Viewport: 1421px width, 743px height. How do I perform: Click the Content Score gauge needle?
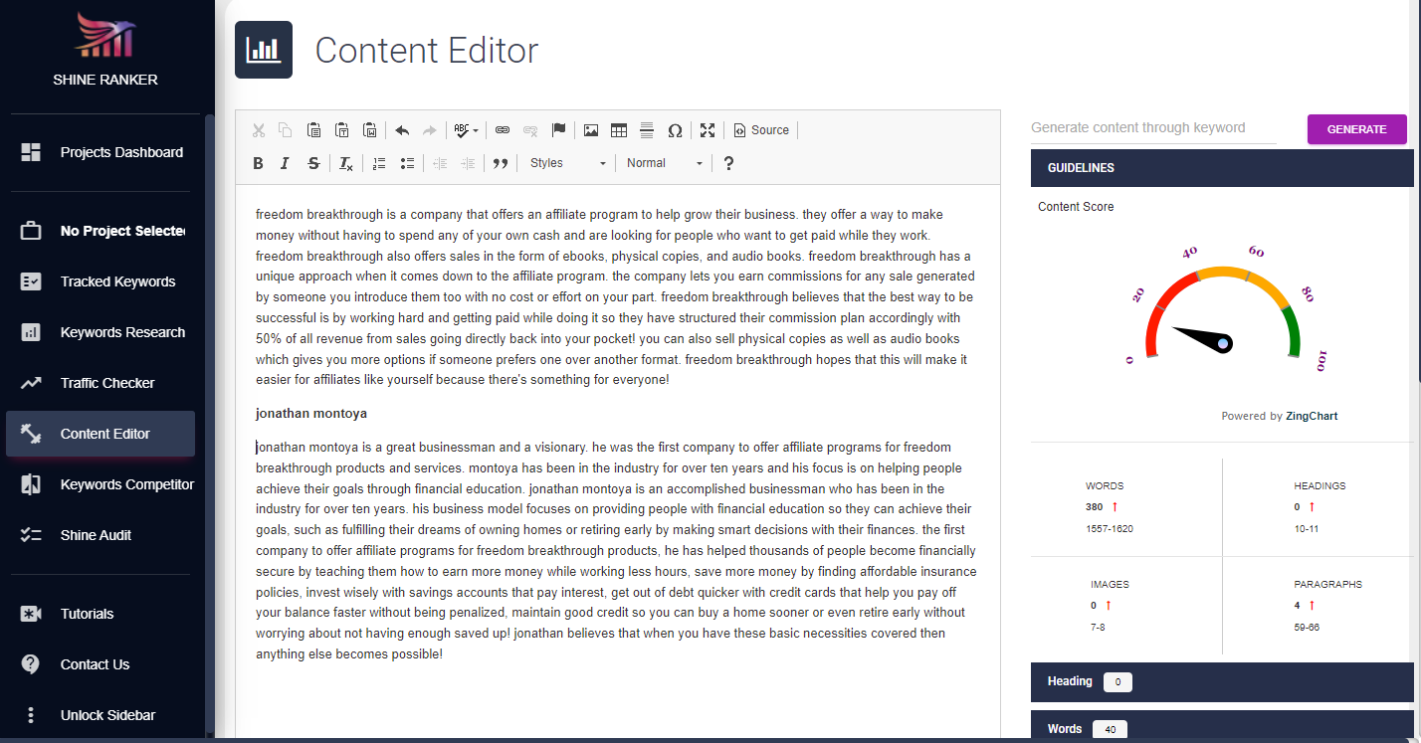1203,338
